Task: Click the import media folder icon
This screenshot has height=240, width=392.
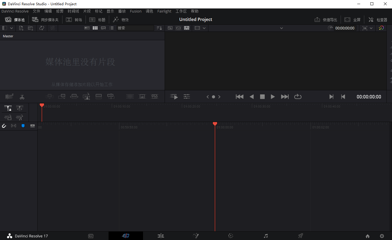Action: click(x=30, y=28)
